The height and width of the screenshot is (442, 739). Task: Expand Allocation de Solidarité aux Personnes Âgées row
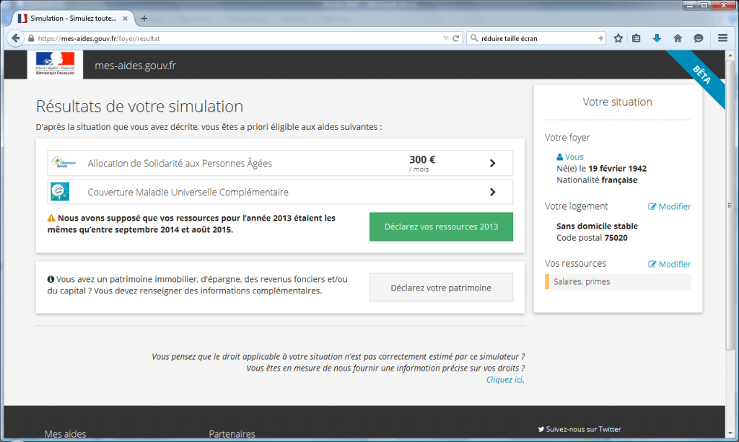pos(492,163)
